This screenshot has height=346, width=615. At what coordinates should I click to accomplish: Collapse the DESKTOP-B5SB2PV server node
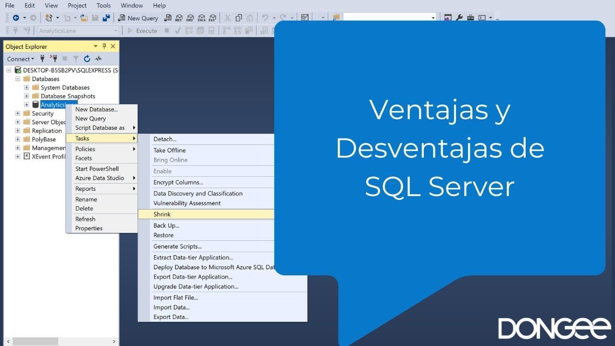pos(9,70)
